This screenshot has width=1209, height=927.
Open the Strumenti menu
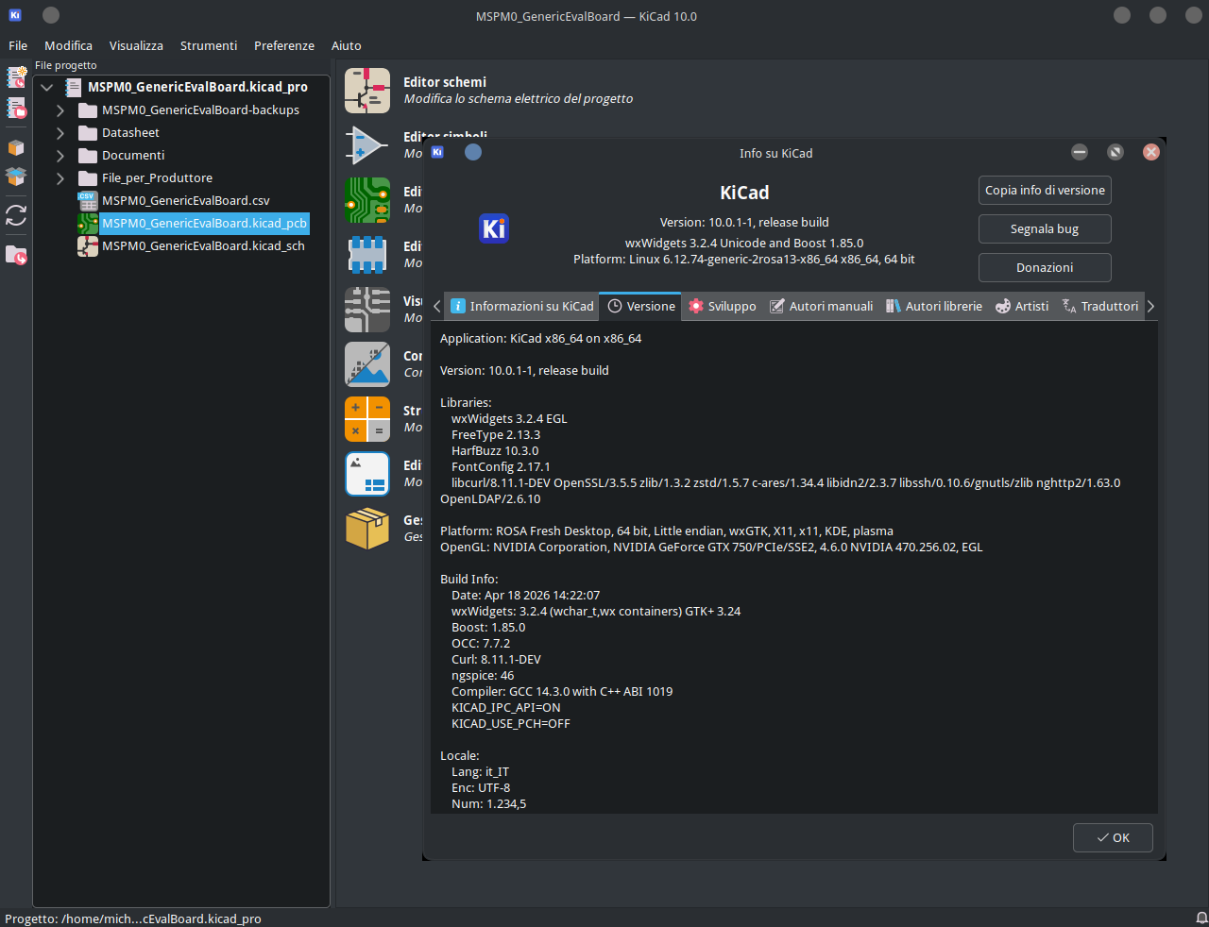point(209,45)
